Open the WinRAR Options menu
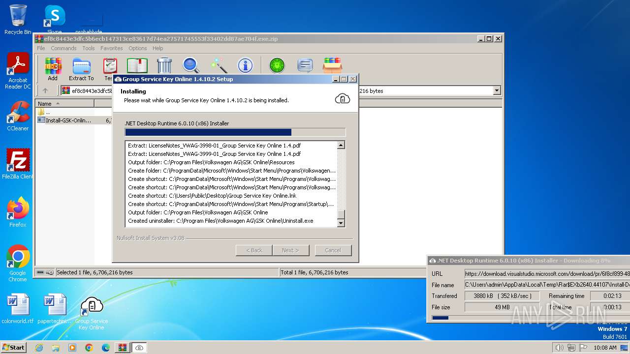Image resolution: width=630 pixels, height=354 pixels. [138, 48]
